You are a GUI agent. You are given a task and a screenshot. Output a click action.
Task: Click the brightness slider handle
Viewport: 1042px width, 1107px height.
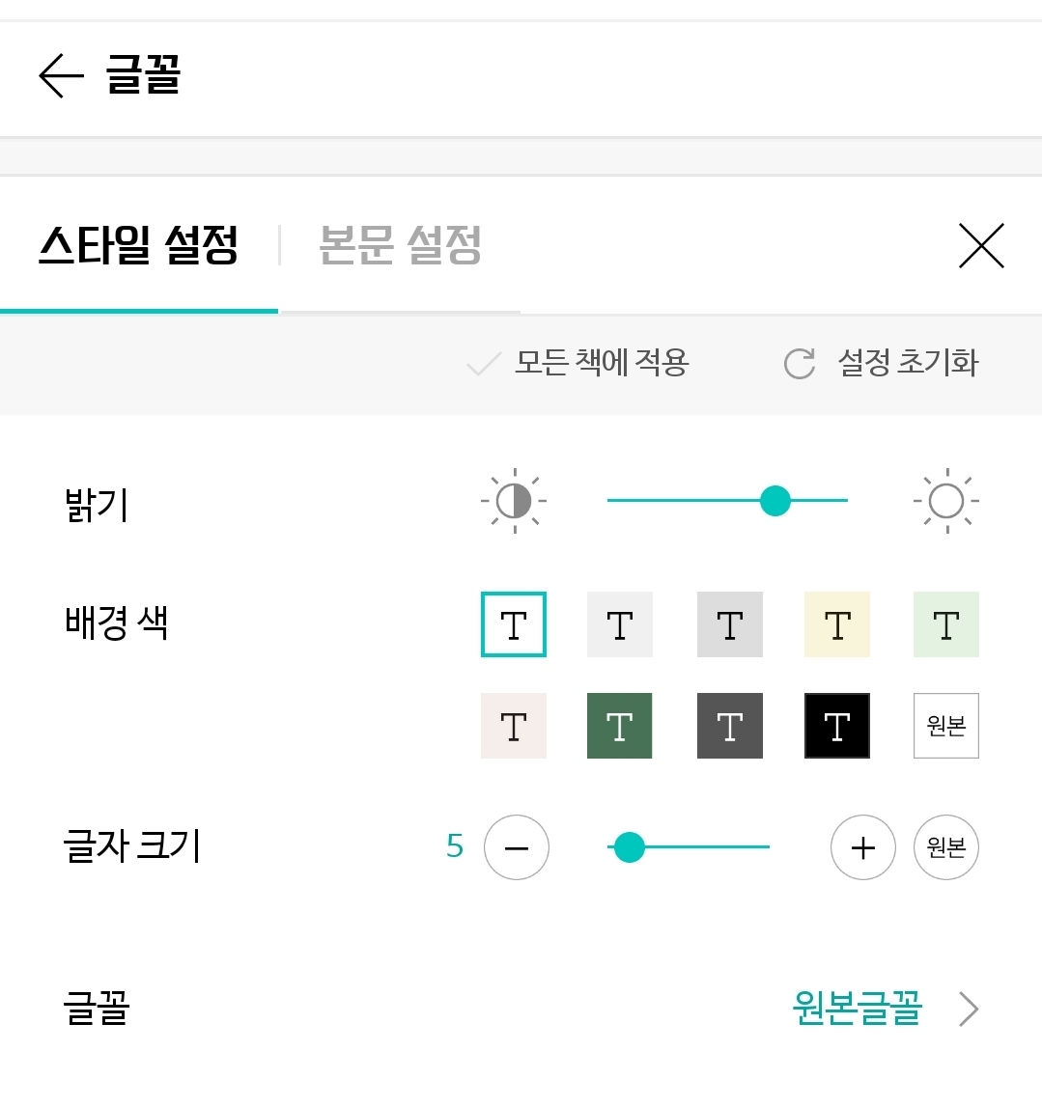point(775,501)
